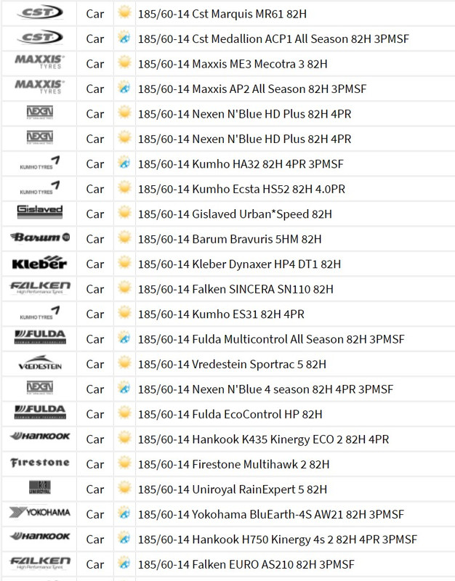Click summer sun icon in Barum Bravuris row

(x=124, y=237)
